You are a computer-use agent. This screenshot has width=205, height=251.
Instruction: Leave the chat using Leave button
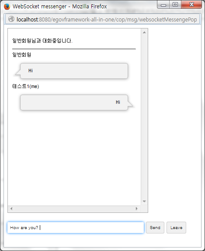coord(176,227)
